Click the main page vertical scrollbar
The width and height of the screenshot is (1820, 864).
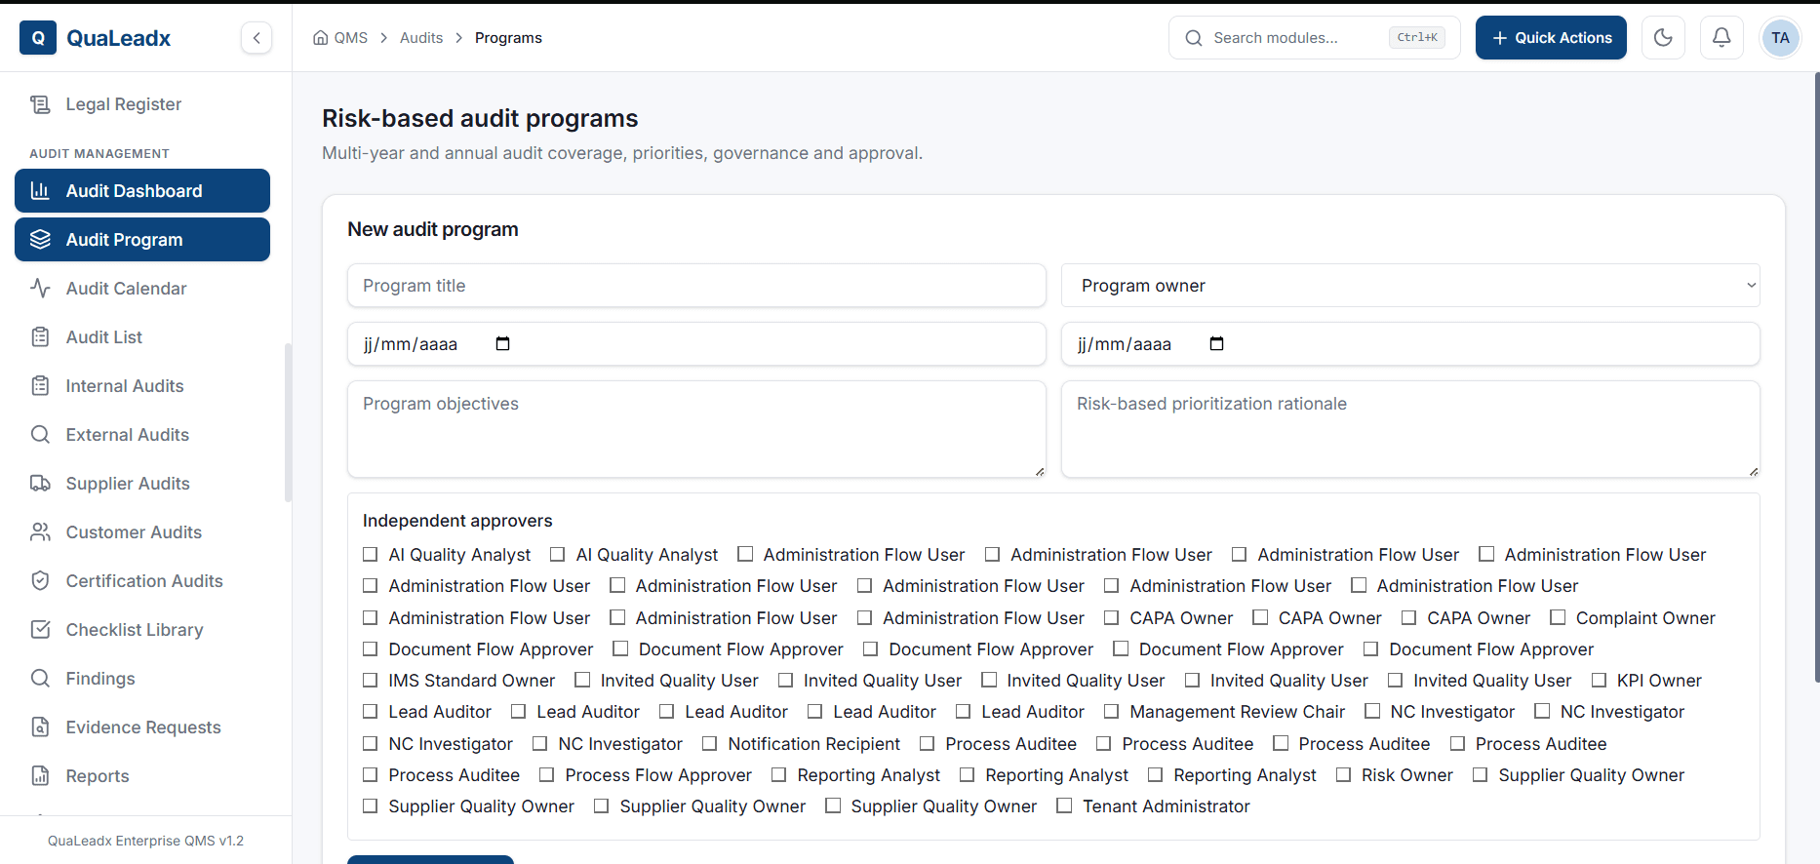click(x=1816, y=376)
